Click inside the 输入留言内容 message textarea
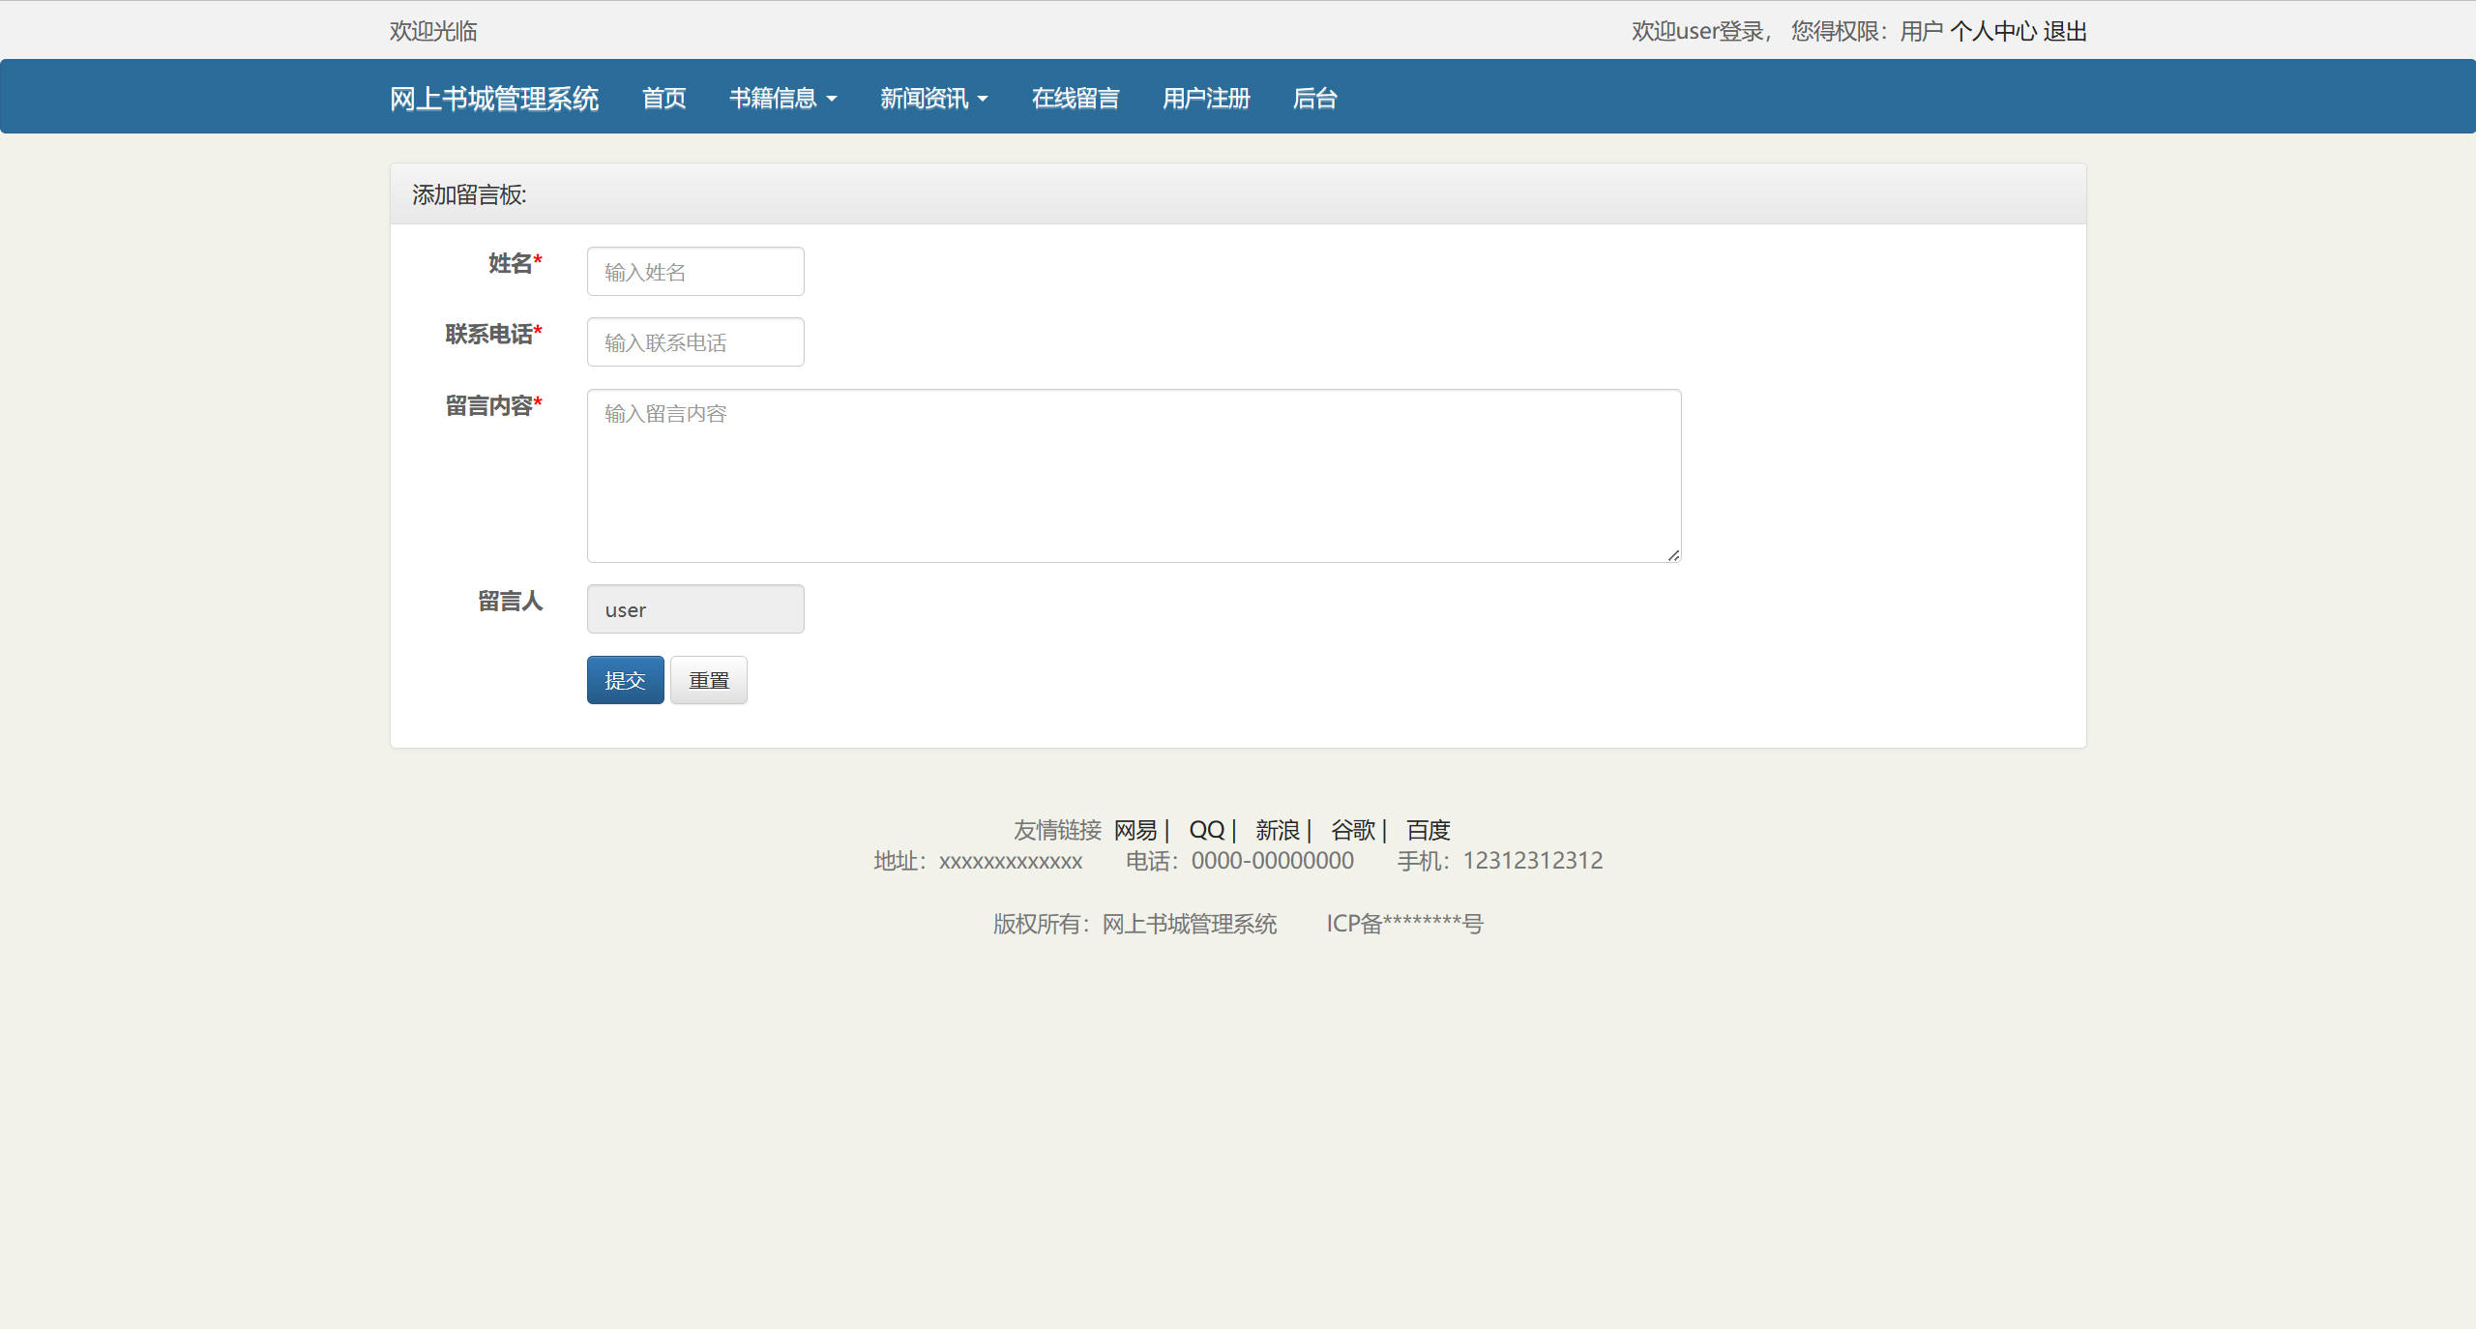The image size is (2476, 1329). (x=1132, y=474)
